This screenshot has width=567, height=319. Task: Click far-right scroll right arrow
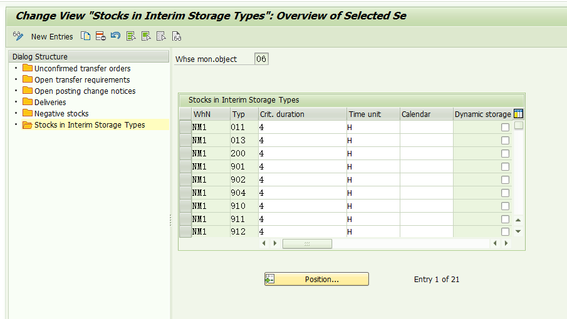click(506, 243)
